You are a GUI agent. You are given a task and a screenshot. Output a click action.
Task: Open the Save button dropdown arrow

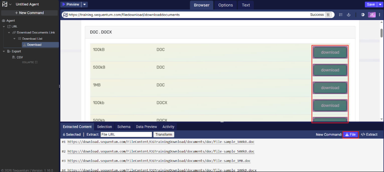[380, 4]
